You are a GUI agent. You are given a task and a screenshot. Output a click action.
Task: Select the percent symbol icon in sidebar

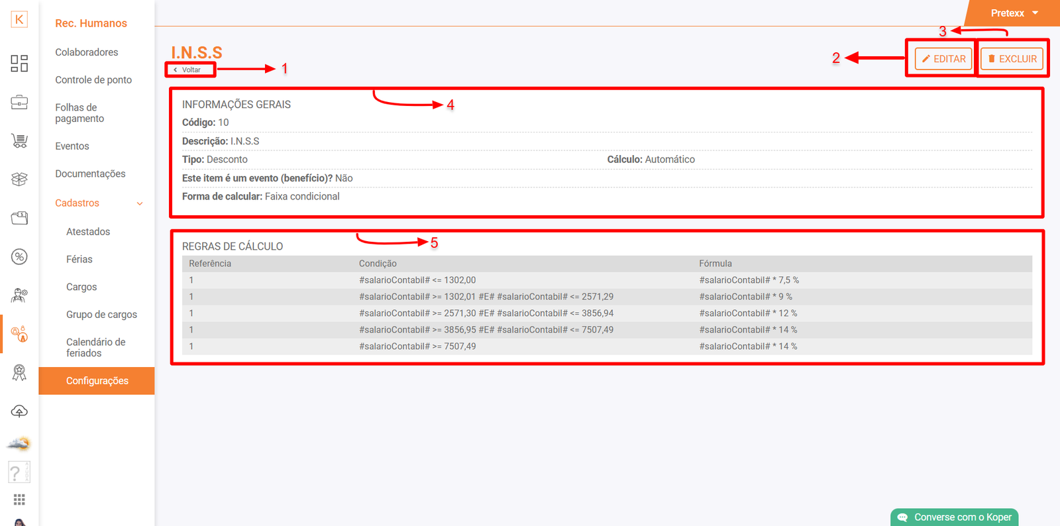click(x=19, y=257)
